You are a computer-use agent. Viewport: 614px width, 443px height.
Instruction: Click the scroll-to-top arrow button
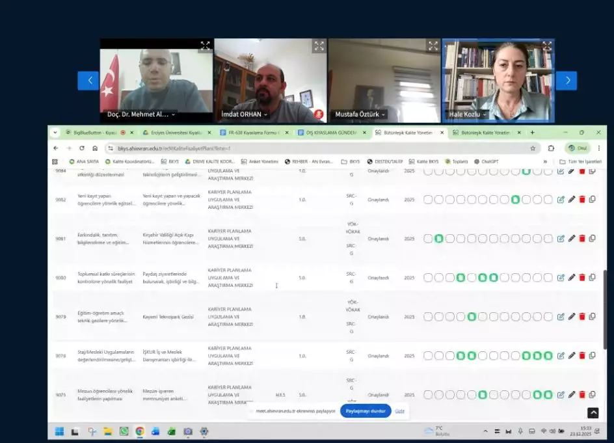593,413
